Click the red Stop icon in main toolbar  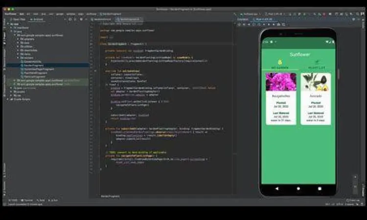[324, 14]
